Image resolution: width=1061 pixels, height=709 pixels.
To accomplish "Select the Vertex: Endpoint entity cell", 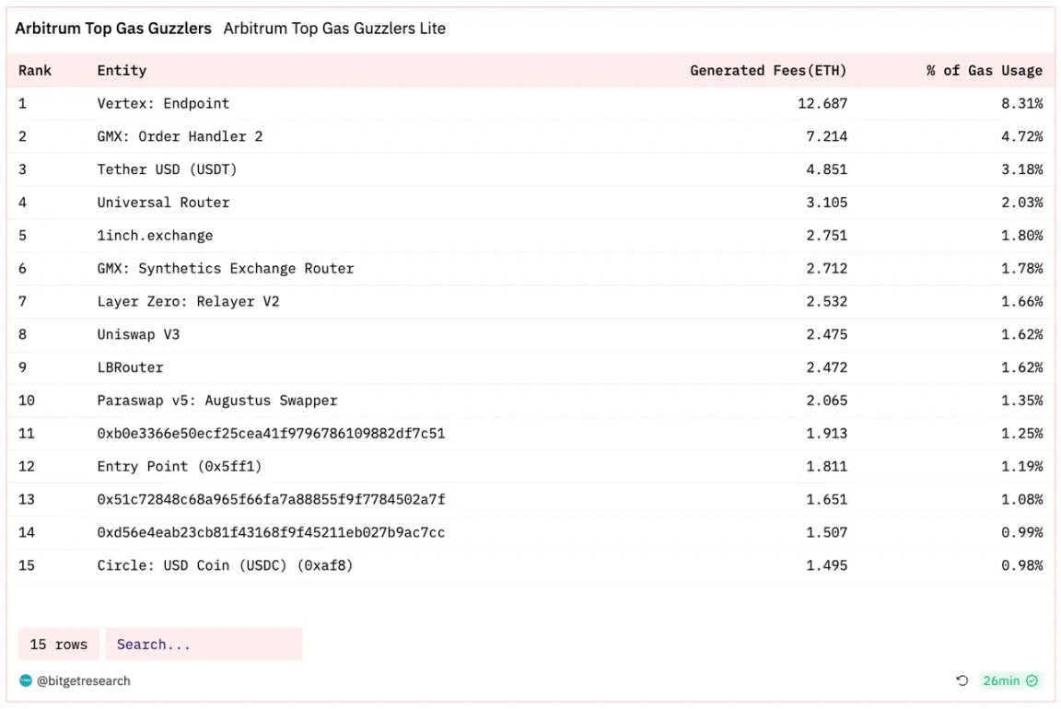I will [163, 103].
